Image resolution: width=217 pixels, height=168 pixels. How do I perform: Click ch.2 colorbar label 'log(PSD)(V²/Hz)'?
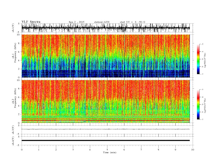(205, 106)
